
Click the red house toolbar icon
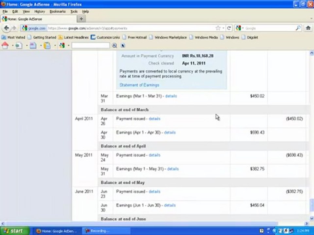coord(5,45)
